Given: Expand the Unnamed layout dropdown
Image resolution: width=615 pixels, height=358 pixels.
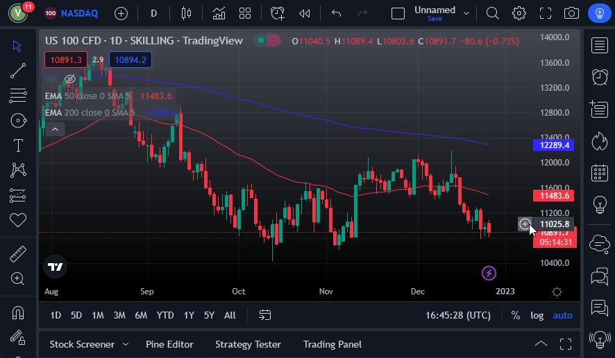Looking at the screenshot, I should coord(466,13).
